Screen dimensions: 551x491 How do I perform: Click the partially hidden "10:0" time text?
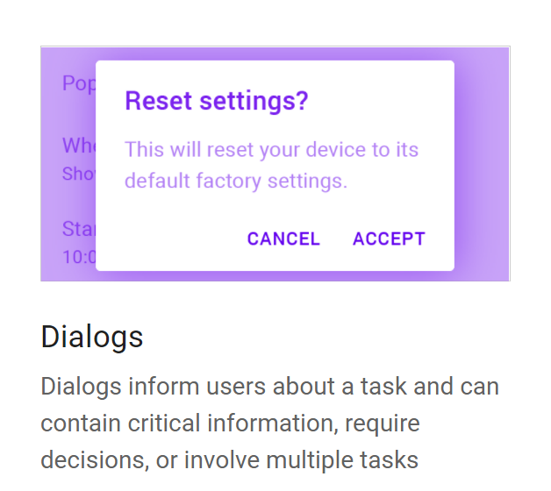pyautogui.click(x=78, y=258)
